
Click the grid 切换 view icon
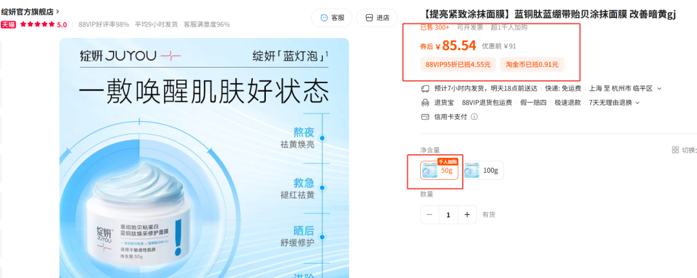tap(675, 150)
